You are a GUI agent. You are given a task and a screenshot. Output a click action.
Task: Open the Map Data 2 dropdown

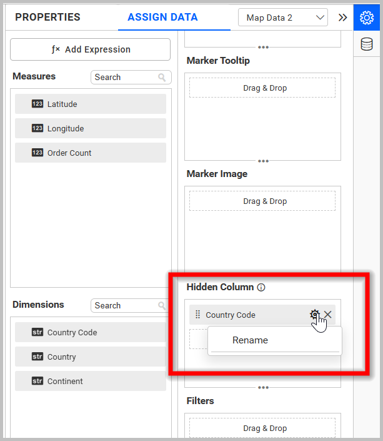[x=283, y=18]
